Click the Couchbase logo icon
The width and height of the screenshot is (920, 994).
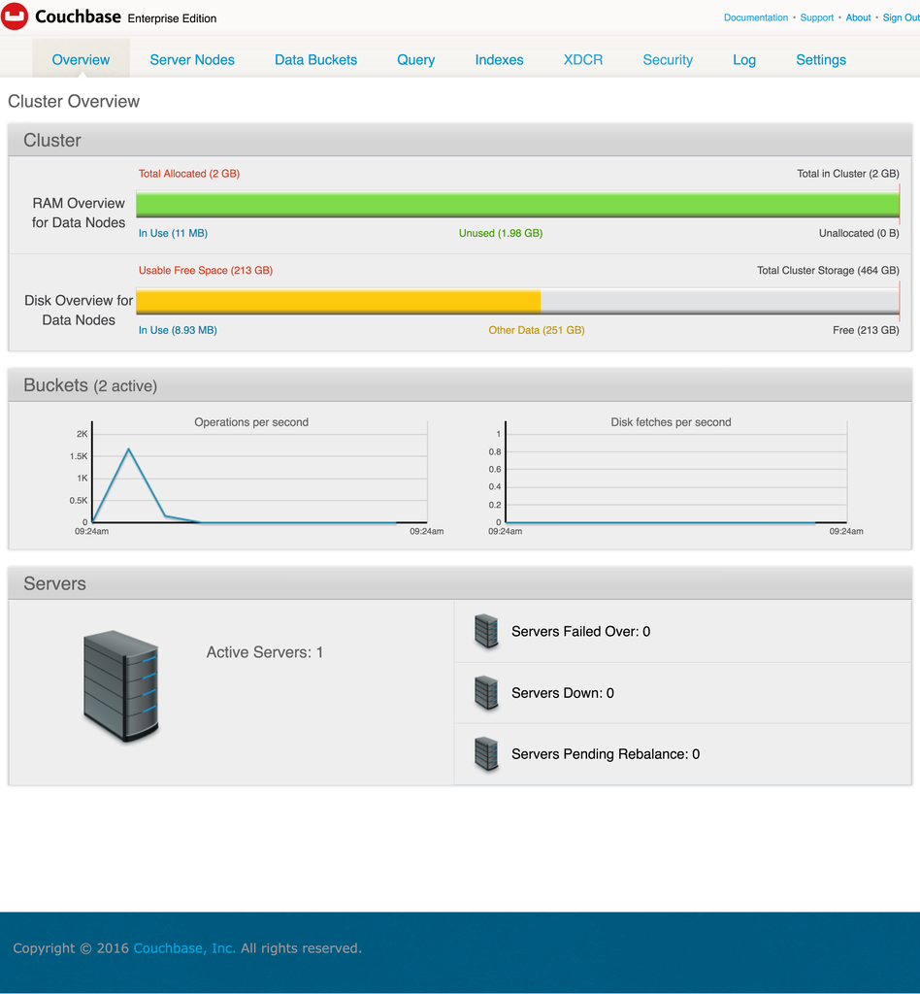point(14,16)
